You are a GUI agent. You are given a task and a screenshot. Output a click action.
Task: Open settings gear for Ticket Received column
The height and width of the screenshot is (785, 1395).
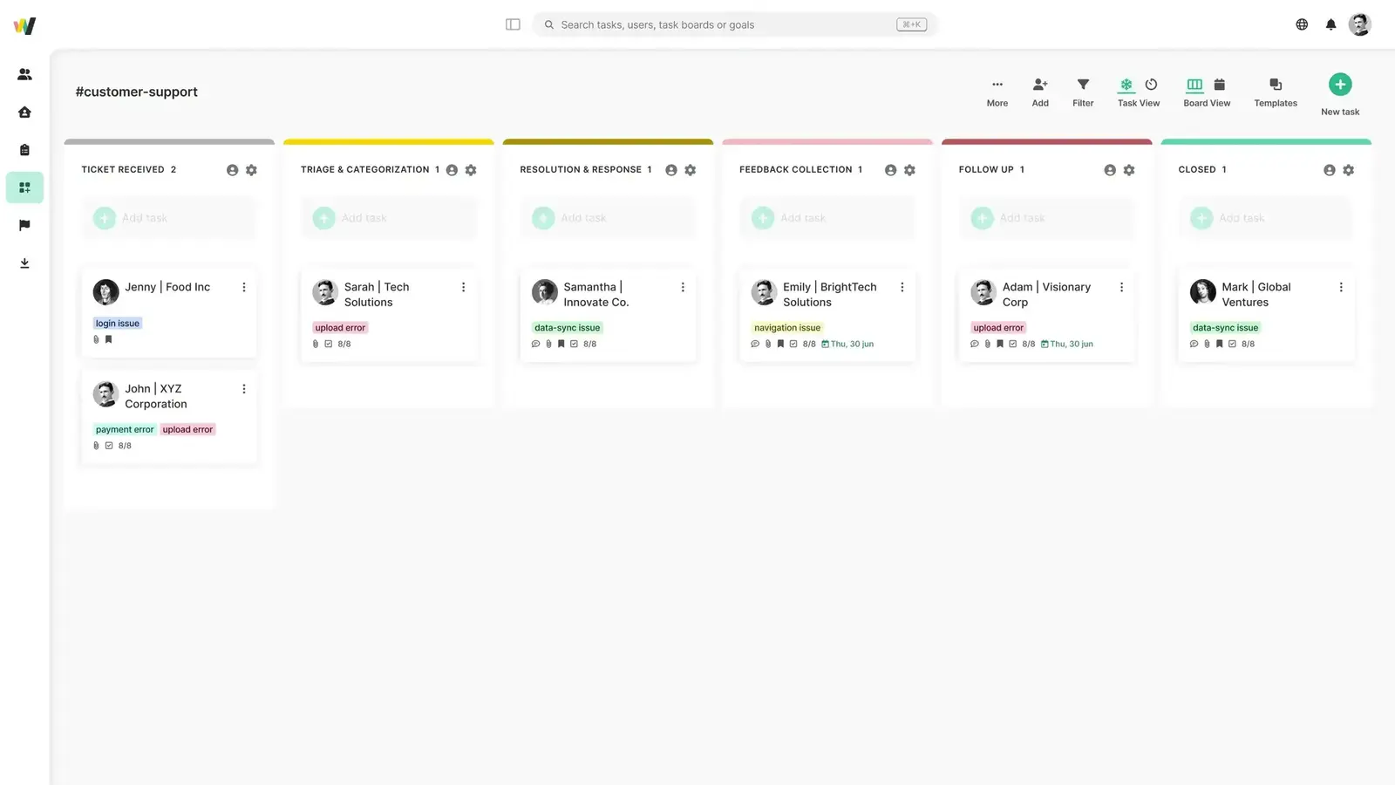pos(251,170)
